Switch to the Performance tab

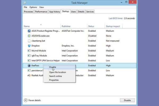pos(41,12)
